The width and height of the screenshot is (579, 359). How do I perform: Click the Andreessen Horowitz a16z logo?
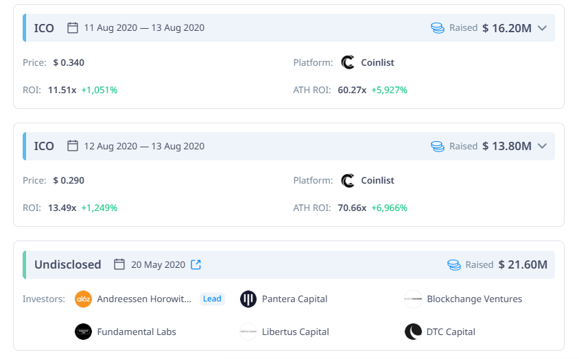[x=83, y=299]
